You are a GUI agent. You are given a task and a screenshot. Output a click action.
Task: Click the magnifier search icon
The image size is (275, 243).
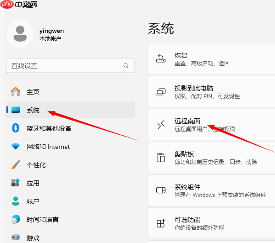pos(126,66)
